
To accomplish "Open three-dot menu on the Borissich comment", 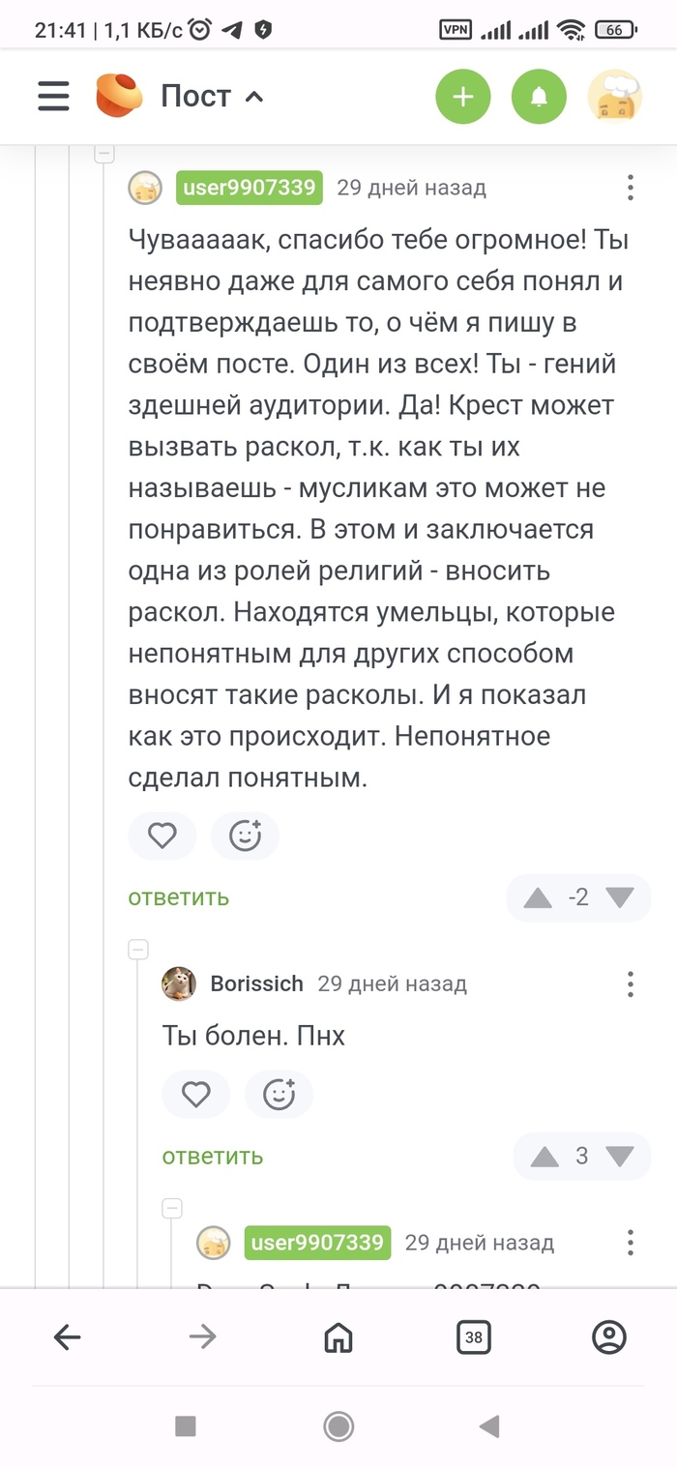I will [630, 984].
